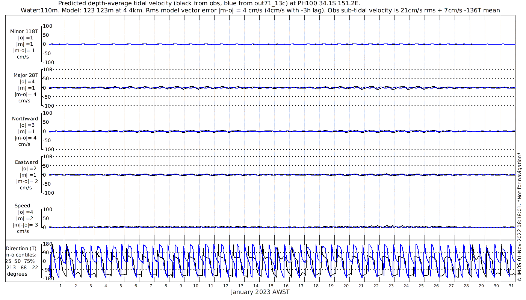
Task: Click day '5' on the date axis
Action: (121, 286)
